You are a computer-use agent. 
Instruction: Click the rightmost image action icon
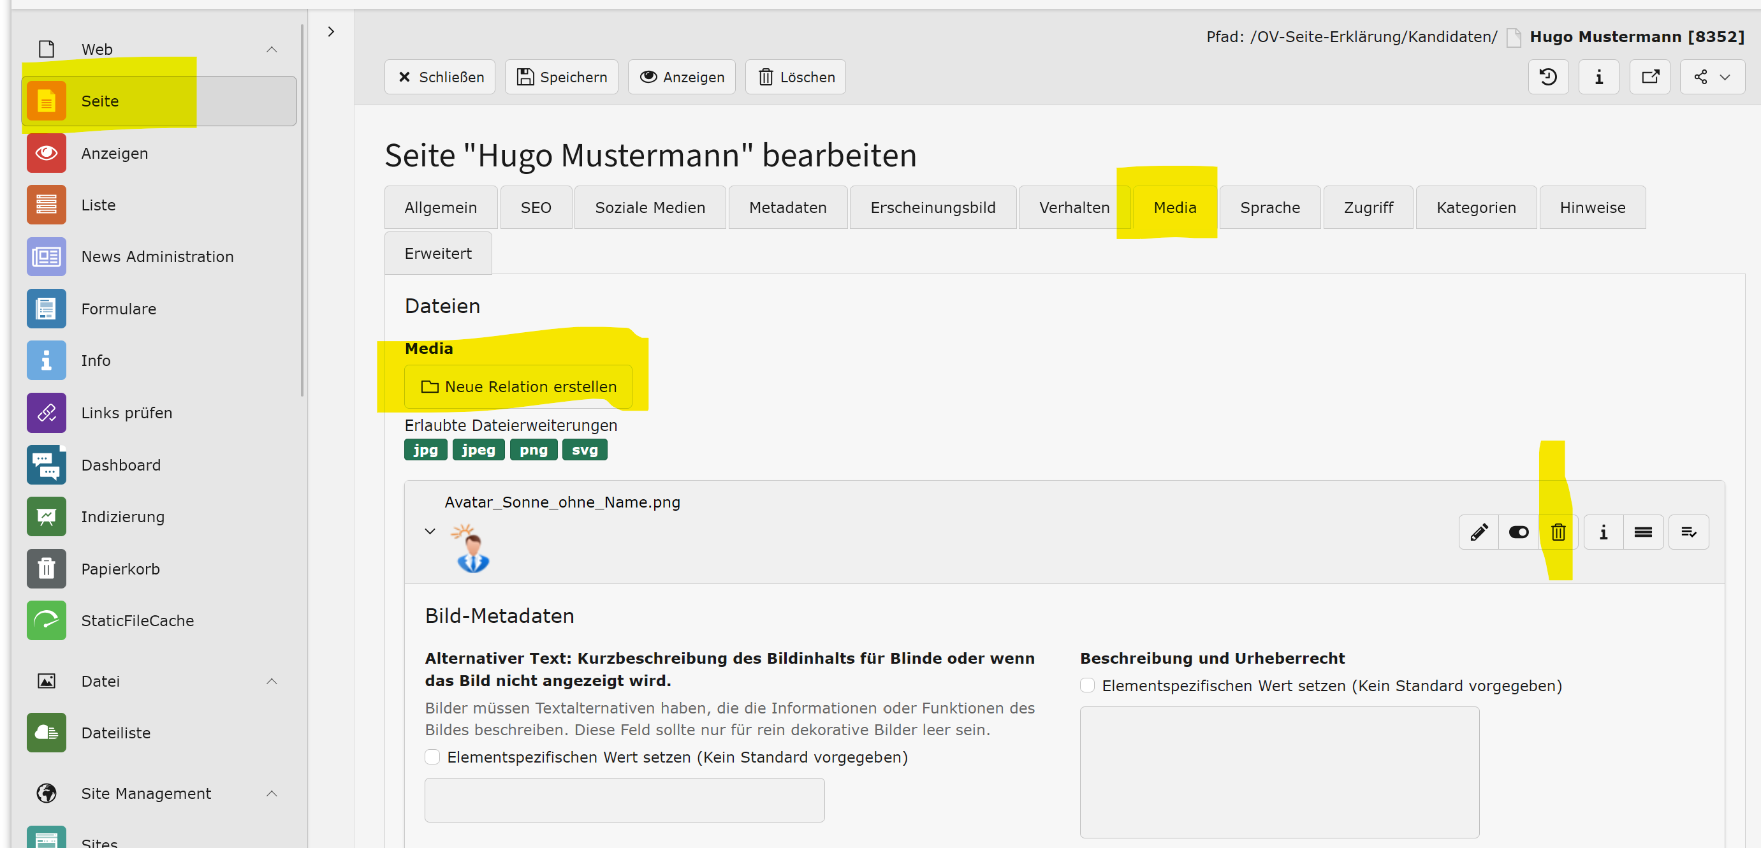pos(1689,532)
